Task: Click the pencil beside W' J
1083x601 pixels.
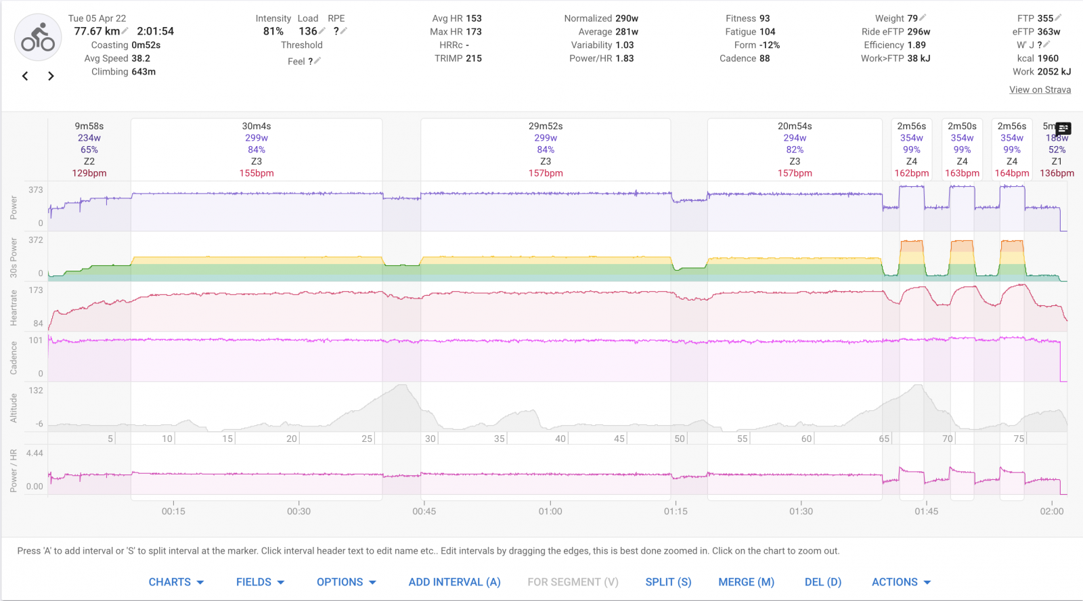Action: [1046, 45]
